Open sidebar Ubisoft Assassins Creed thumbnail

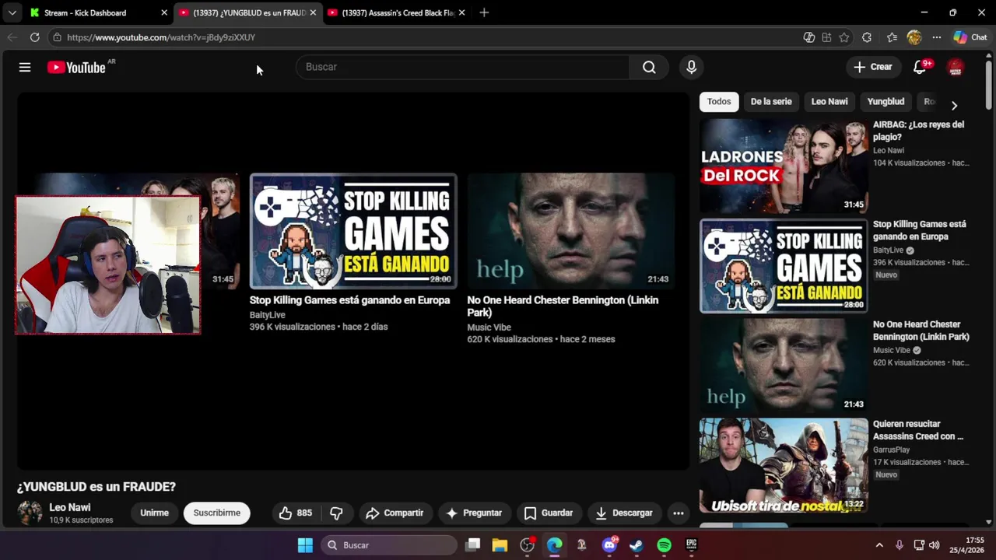coord(784,466)
